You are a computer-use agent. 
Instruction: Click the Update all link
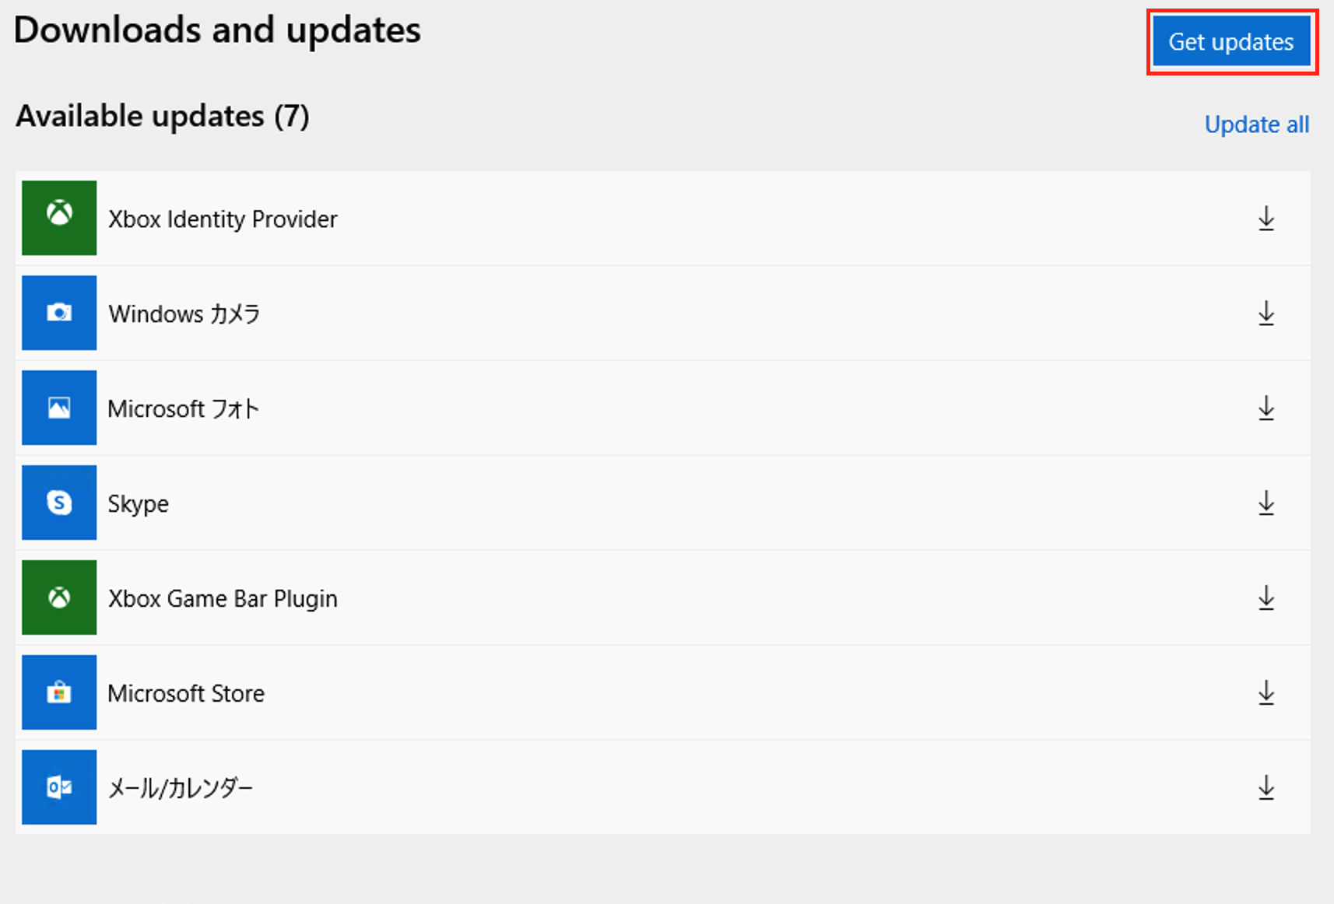click(x=1256, y=124)
